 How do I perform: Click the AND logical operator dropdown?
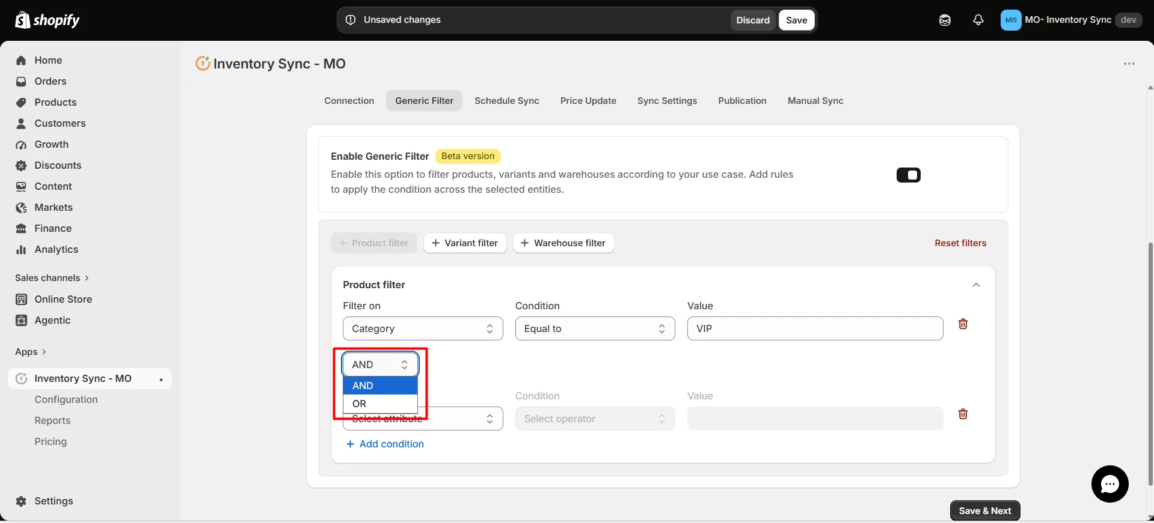(x=380, y=364)
